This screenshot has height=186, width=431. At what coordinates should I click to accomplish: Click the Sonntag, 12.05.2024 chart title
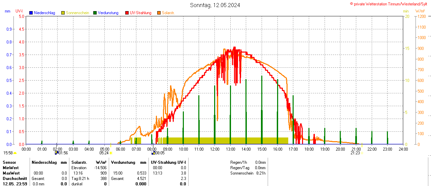(215, 5)
